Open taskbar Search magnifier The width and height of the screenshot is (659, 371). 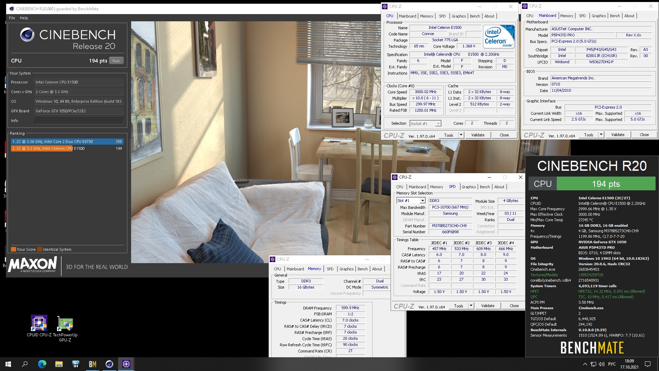tap(25, 364)
